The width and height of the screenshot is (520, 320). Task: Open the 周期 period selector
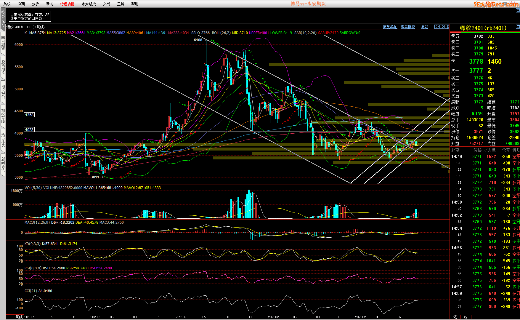tap(425, 27)
